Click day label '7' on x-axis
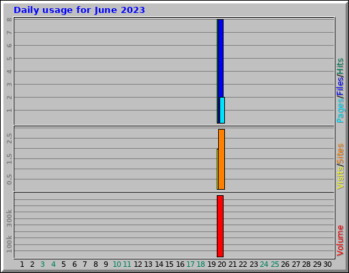Screen dimensions: 349x273 [x=85, y=264]
